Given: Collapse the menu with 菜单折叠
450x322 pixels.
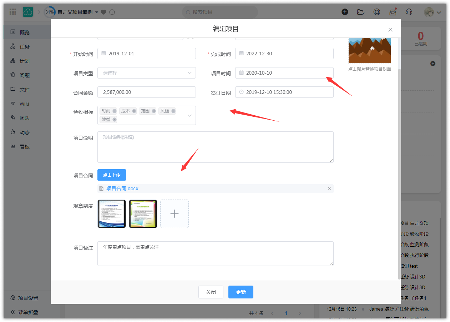Looking at the screenshot, I should (x=24, y=312).
